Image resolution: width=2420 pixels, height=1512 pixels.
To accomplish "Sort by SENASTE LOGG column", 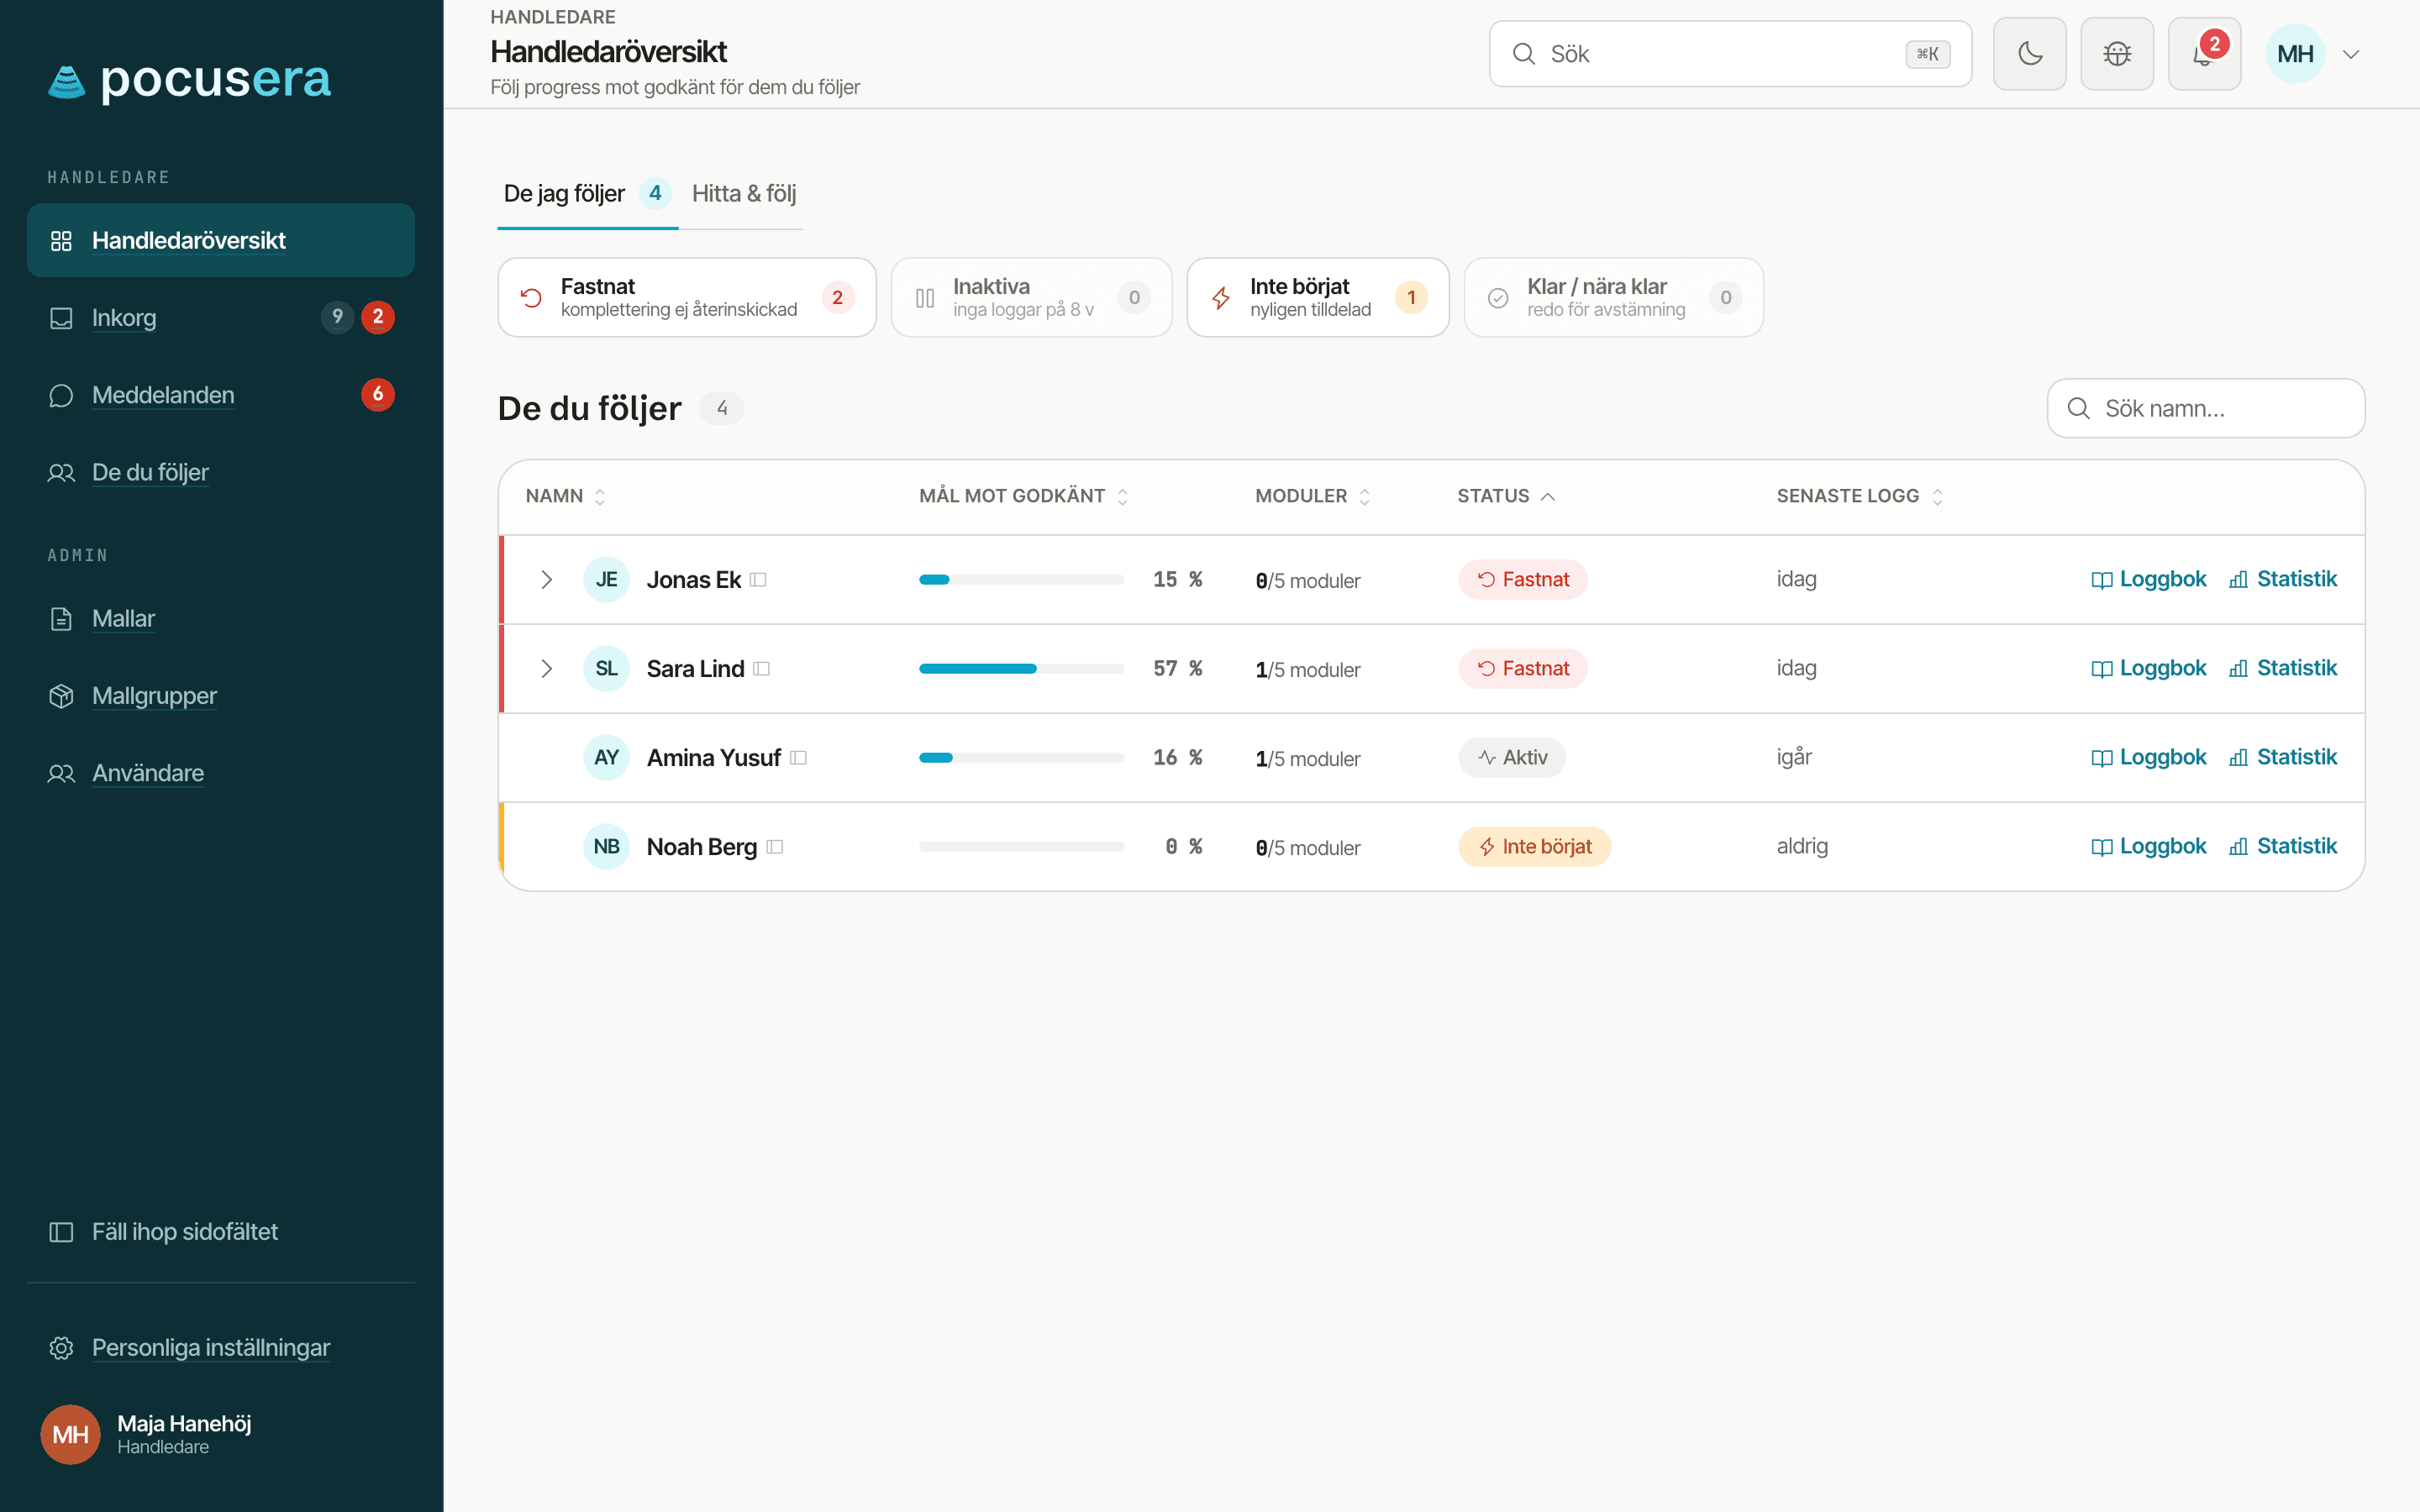I will [x=1860, y=496].
